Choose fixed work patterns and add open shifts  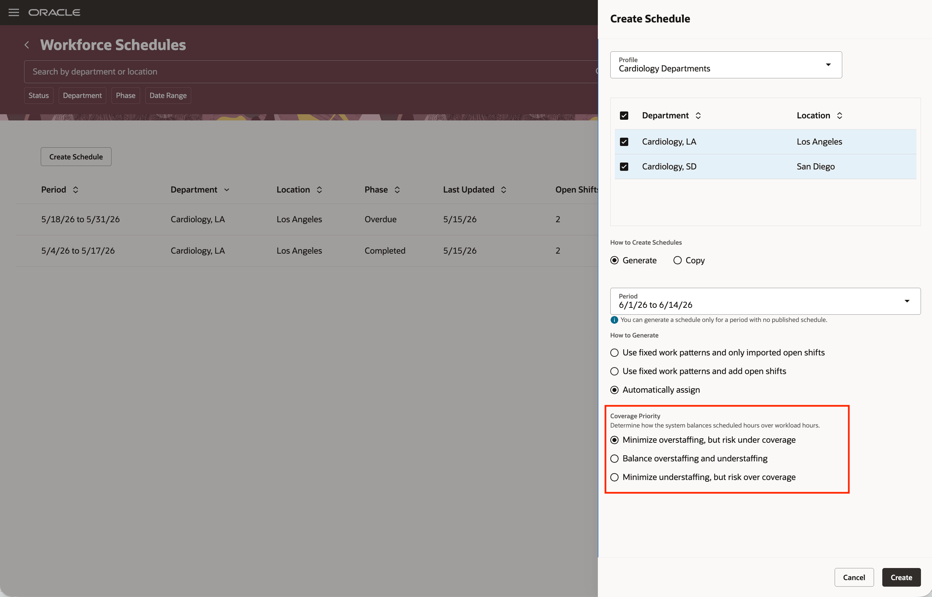614,371
